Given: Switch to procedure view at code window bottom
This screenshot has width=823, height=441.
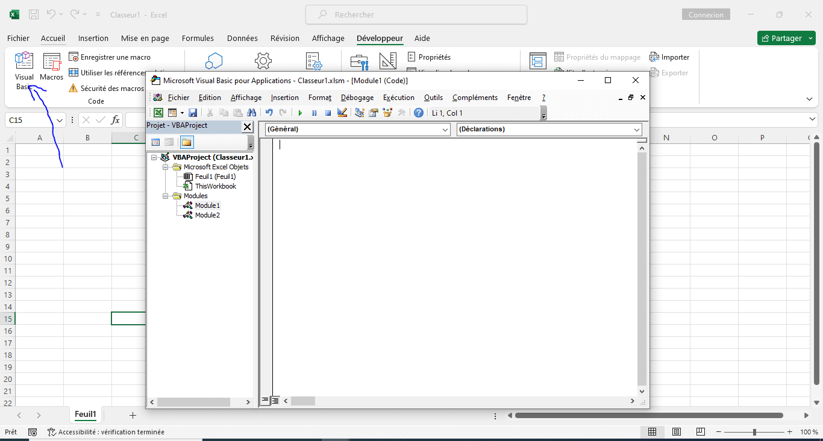Looking at the screenshot, I should 265,400.
